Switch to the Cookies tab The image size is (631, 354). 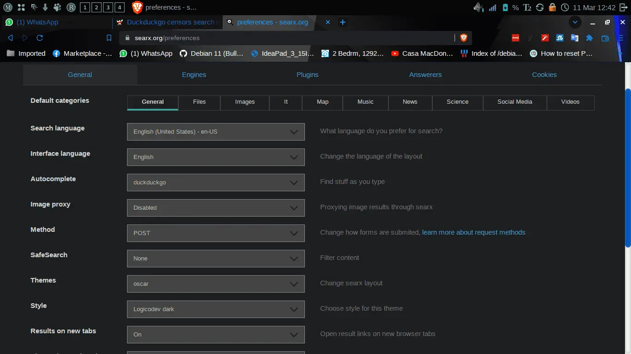pos(544,75)
